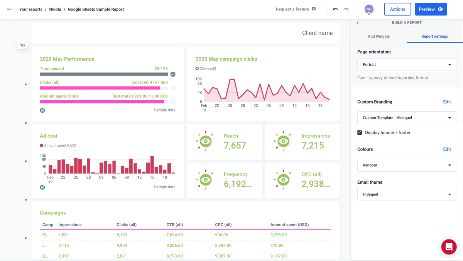Viewport: 463px width, 261px height.
Task: Toggle the Clicks (all) legend in campaign clicks chart
Action: [205, 67]
